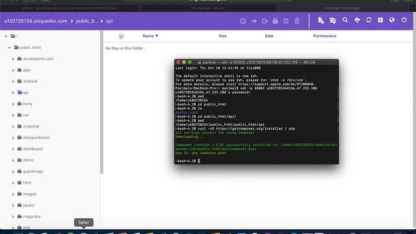The height and width of the screenshot is (234, 416).
Task: Expand the car folder chevron
Action: [13, 115]
